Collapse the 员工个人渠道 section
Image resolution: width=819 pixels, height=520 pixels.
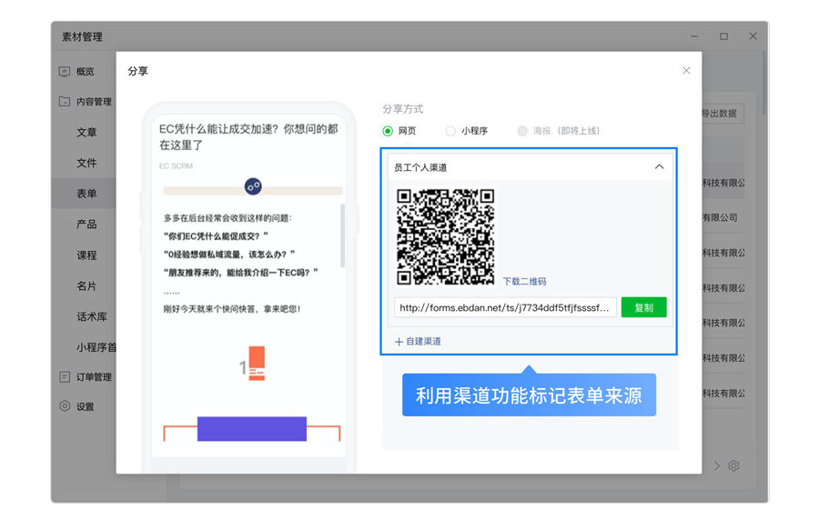point(659,167)
